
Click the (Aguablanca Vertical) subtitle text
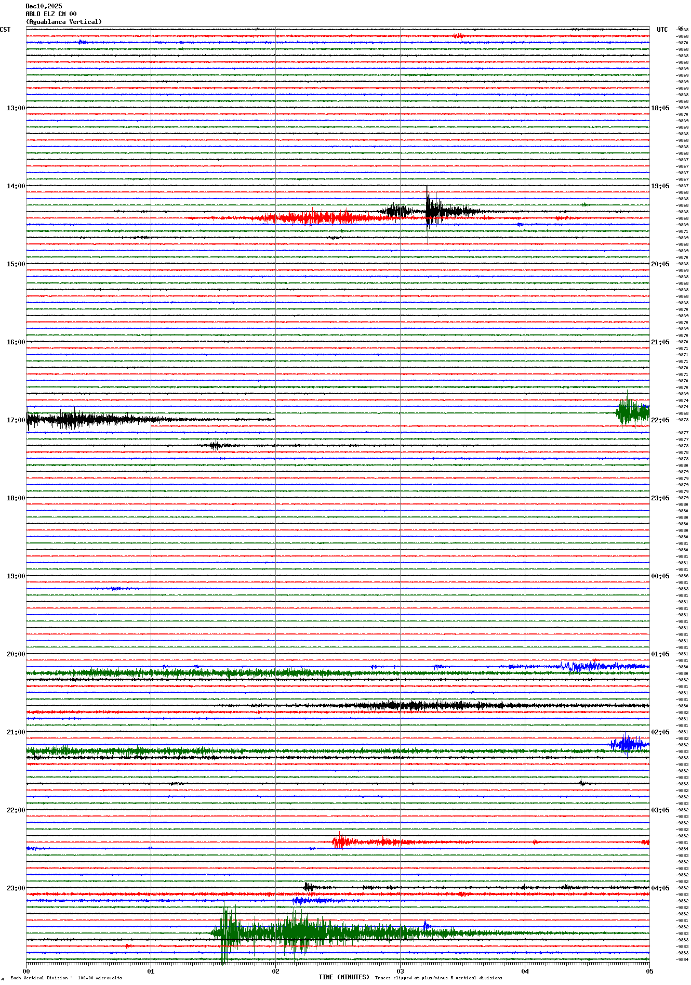64,22
